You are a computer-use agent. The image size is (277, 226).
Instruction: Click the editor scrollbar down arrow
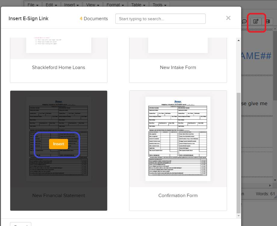coord(275,180)
